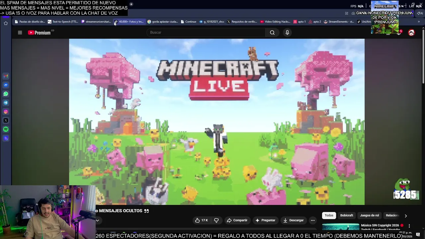
Task: Expand bookmarks bar overflow chevron
Action: [x=419, y=22]
